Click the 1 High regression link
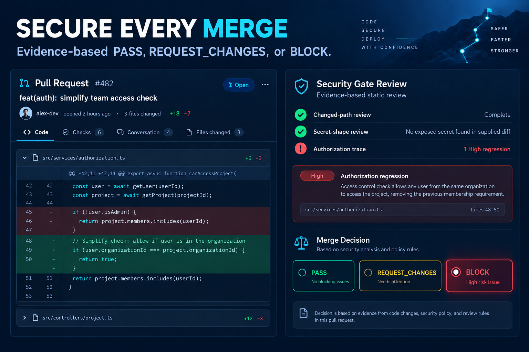Viewport: 529px width, 352px height. point(487,149)
